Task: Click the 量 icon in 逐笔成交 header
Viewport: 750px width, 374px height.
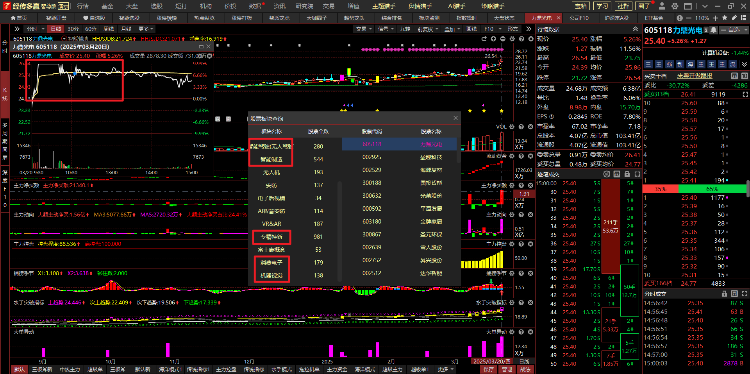Action: (x=617, y=174)
